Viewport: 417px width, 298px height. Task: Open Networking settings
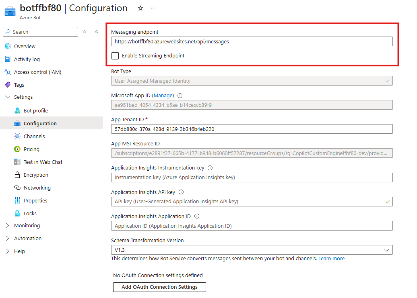point(37,188)
